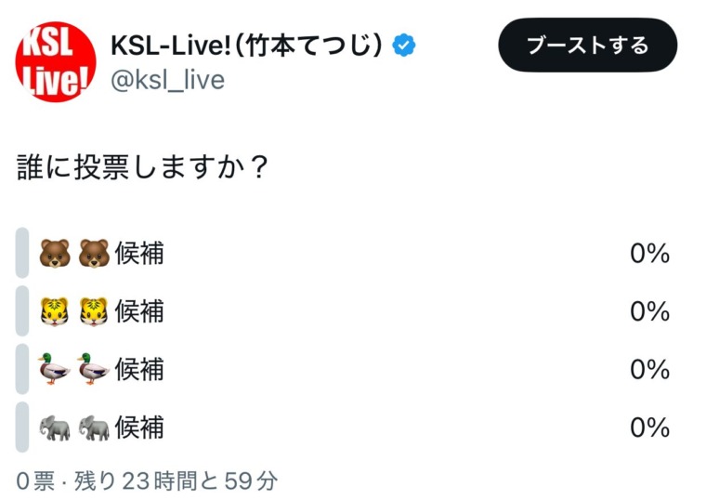This screenshot has height=500, width=706.
Task: Click the first elephant emoji
Action: pos(55,427)
